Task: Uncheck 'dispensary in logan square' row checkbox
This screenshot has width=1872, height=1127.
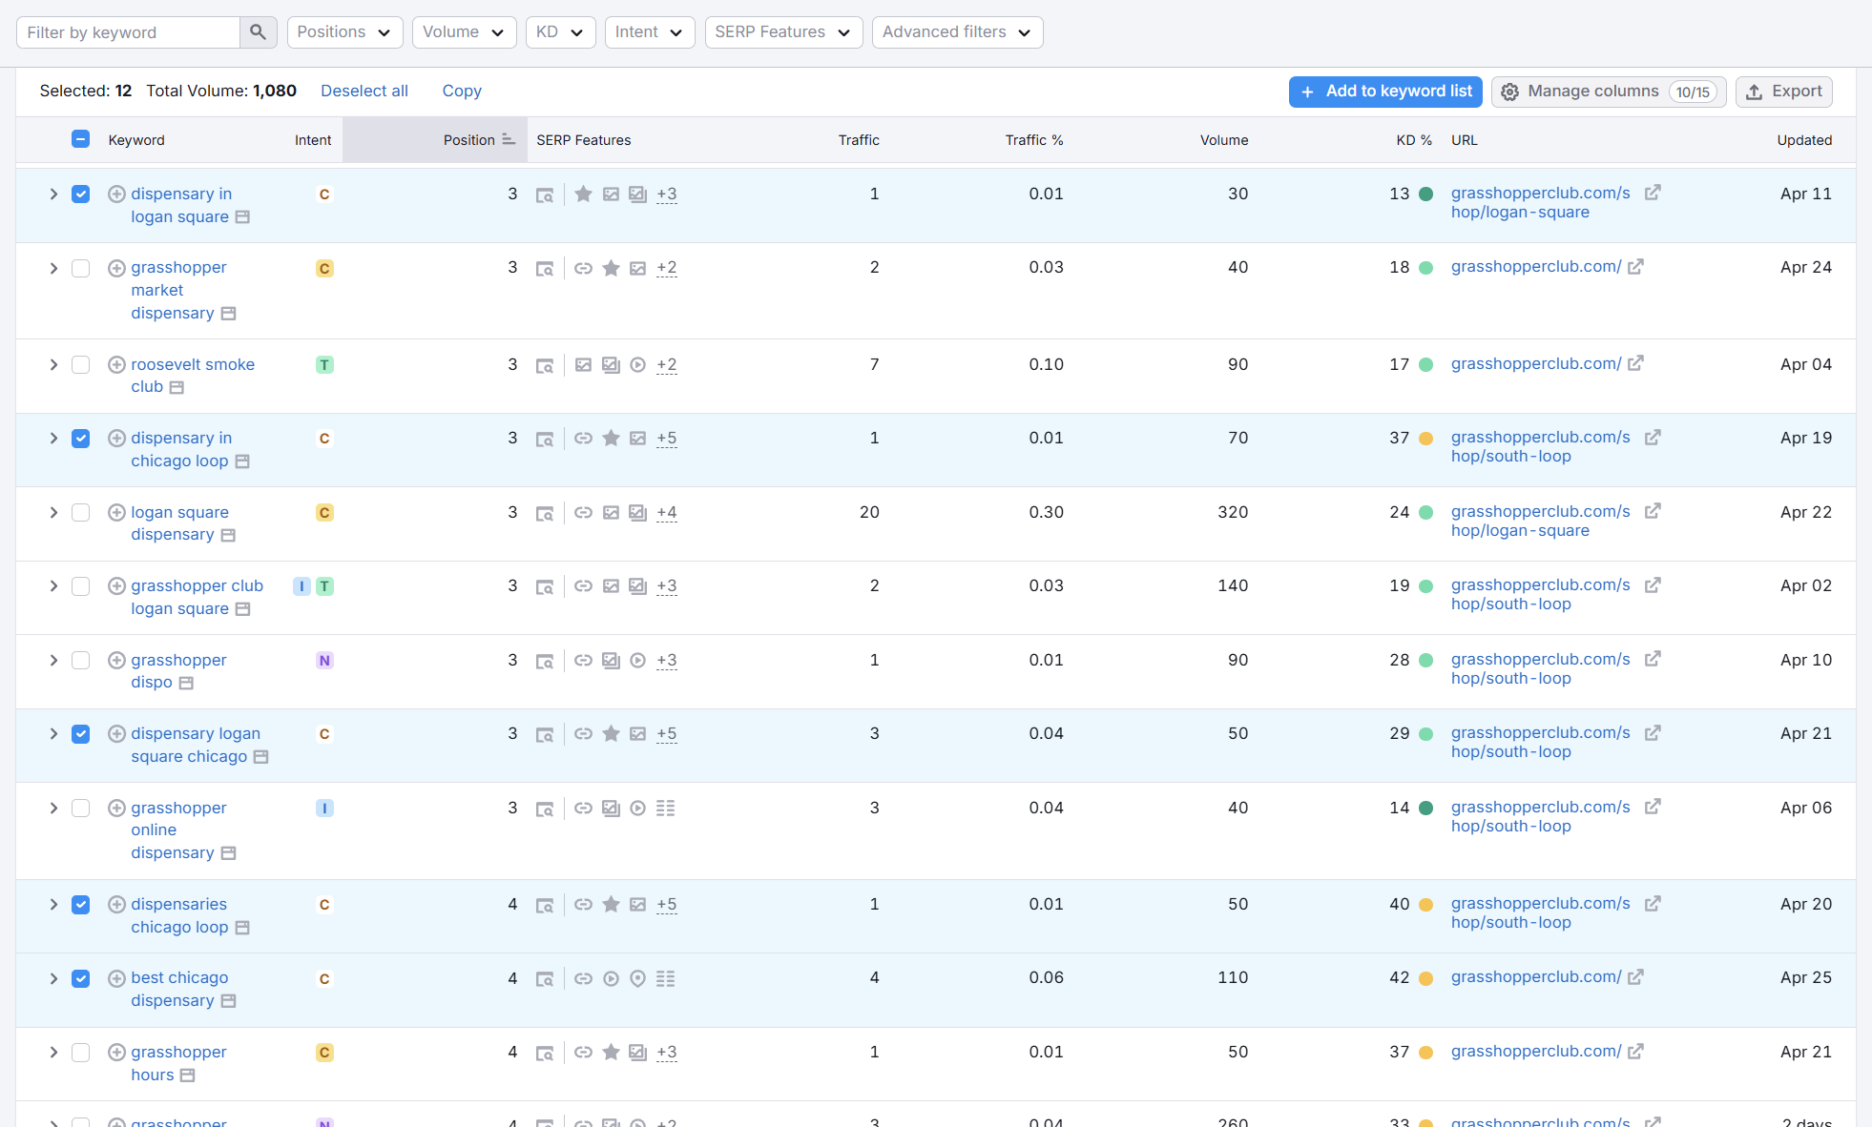Action: tap(81, 194)
